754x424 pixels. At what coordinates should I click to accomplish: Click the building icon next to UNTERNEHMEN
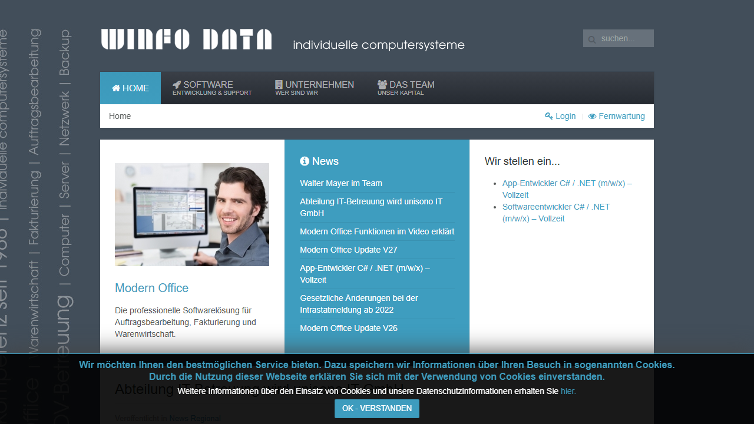point(279,85)
